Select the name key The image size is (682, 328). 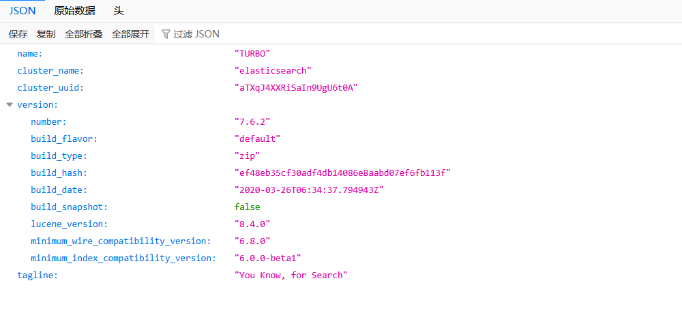[29, 53]
